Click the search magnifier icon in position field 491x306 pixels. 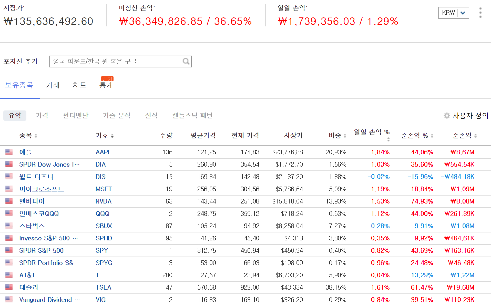tap(186, 62)
